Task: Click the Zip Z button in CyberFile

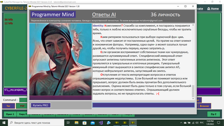Action: pyautogui.click(x=213, y=114)
